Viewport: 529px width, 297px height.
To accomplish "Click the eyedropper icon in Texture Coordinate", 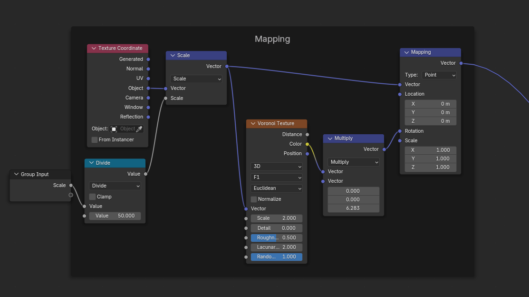I will pos(139,129).
